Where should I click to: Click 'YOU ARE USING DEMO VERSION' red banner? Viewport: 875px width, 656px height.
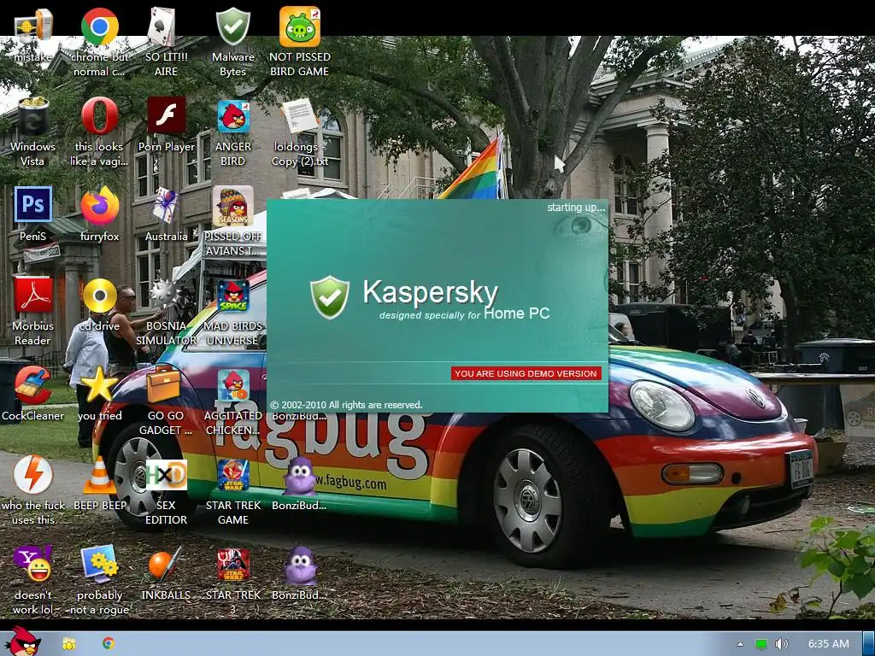pos(526,373)
